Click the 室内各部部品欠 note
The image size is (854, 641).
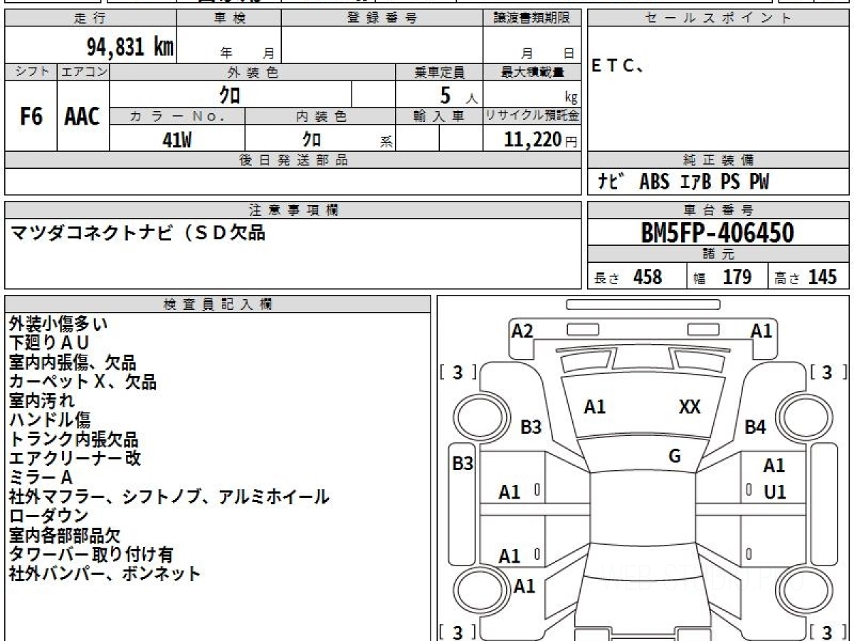coord(65,535)
